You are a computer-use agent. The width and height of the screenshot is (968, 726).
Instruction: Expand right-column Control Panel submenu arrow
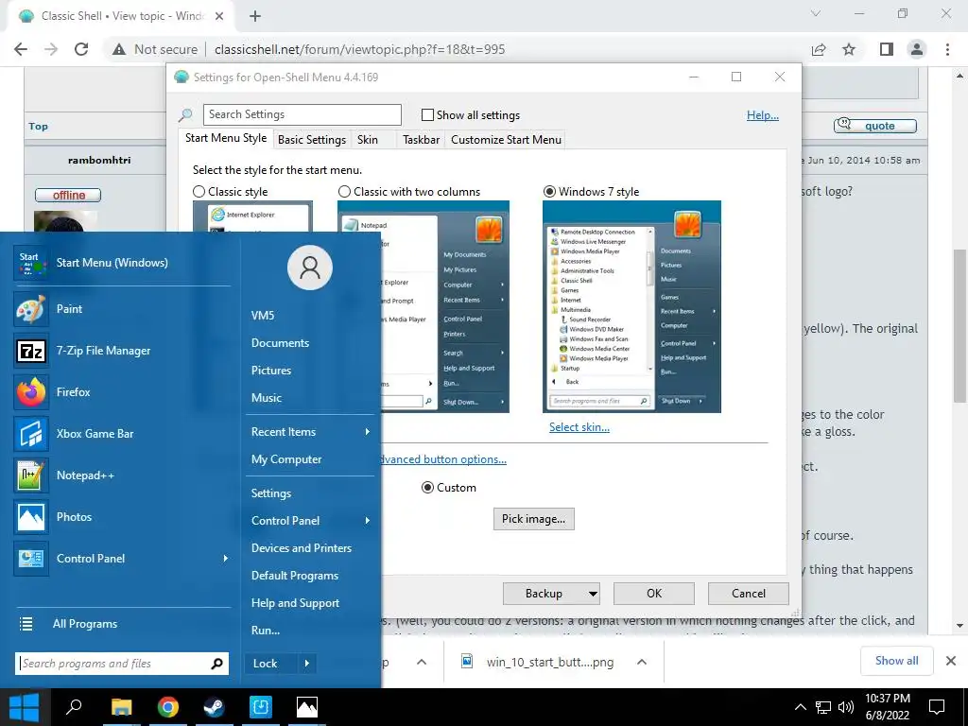click(368, 521)
